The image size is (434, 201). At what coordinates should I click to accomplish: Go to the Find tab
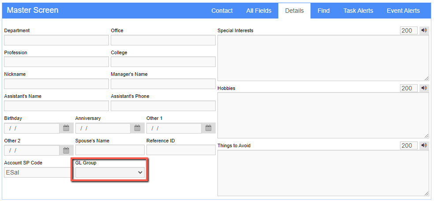tap(324, 11)
